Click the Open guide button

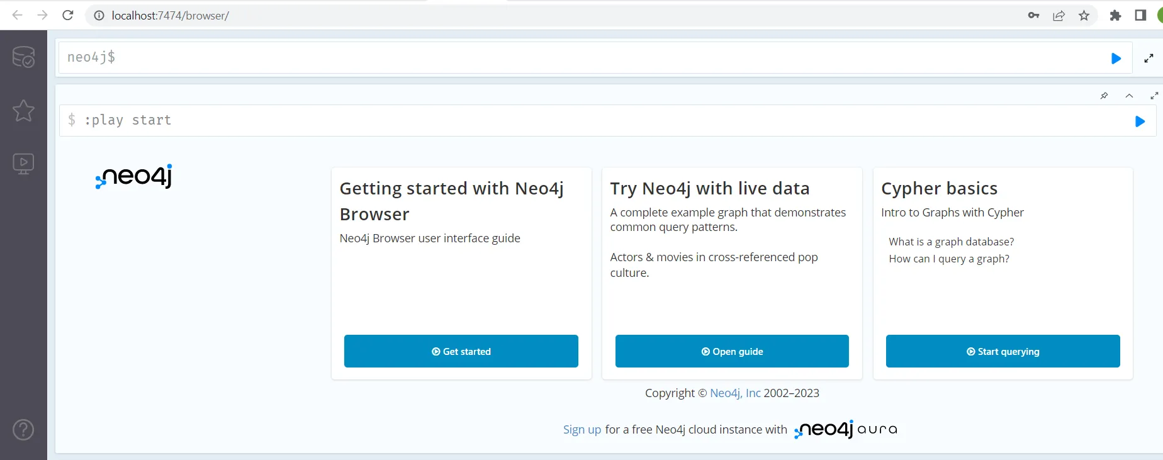[x=732, y=351]
